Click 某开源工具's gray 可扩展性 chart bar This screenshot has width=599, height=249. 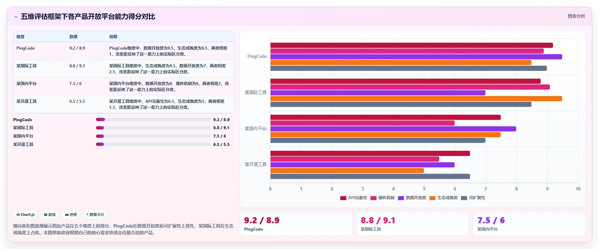tap(370, 176)
